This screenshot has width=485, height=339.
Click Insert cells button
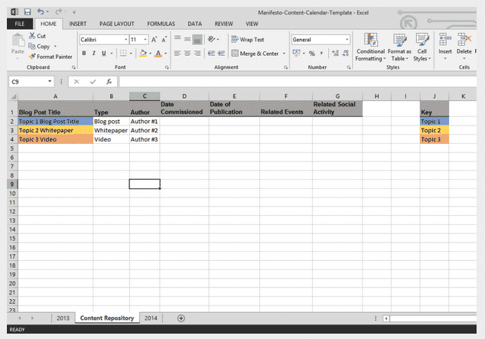point(444,47)
